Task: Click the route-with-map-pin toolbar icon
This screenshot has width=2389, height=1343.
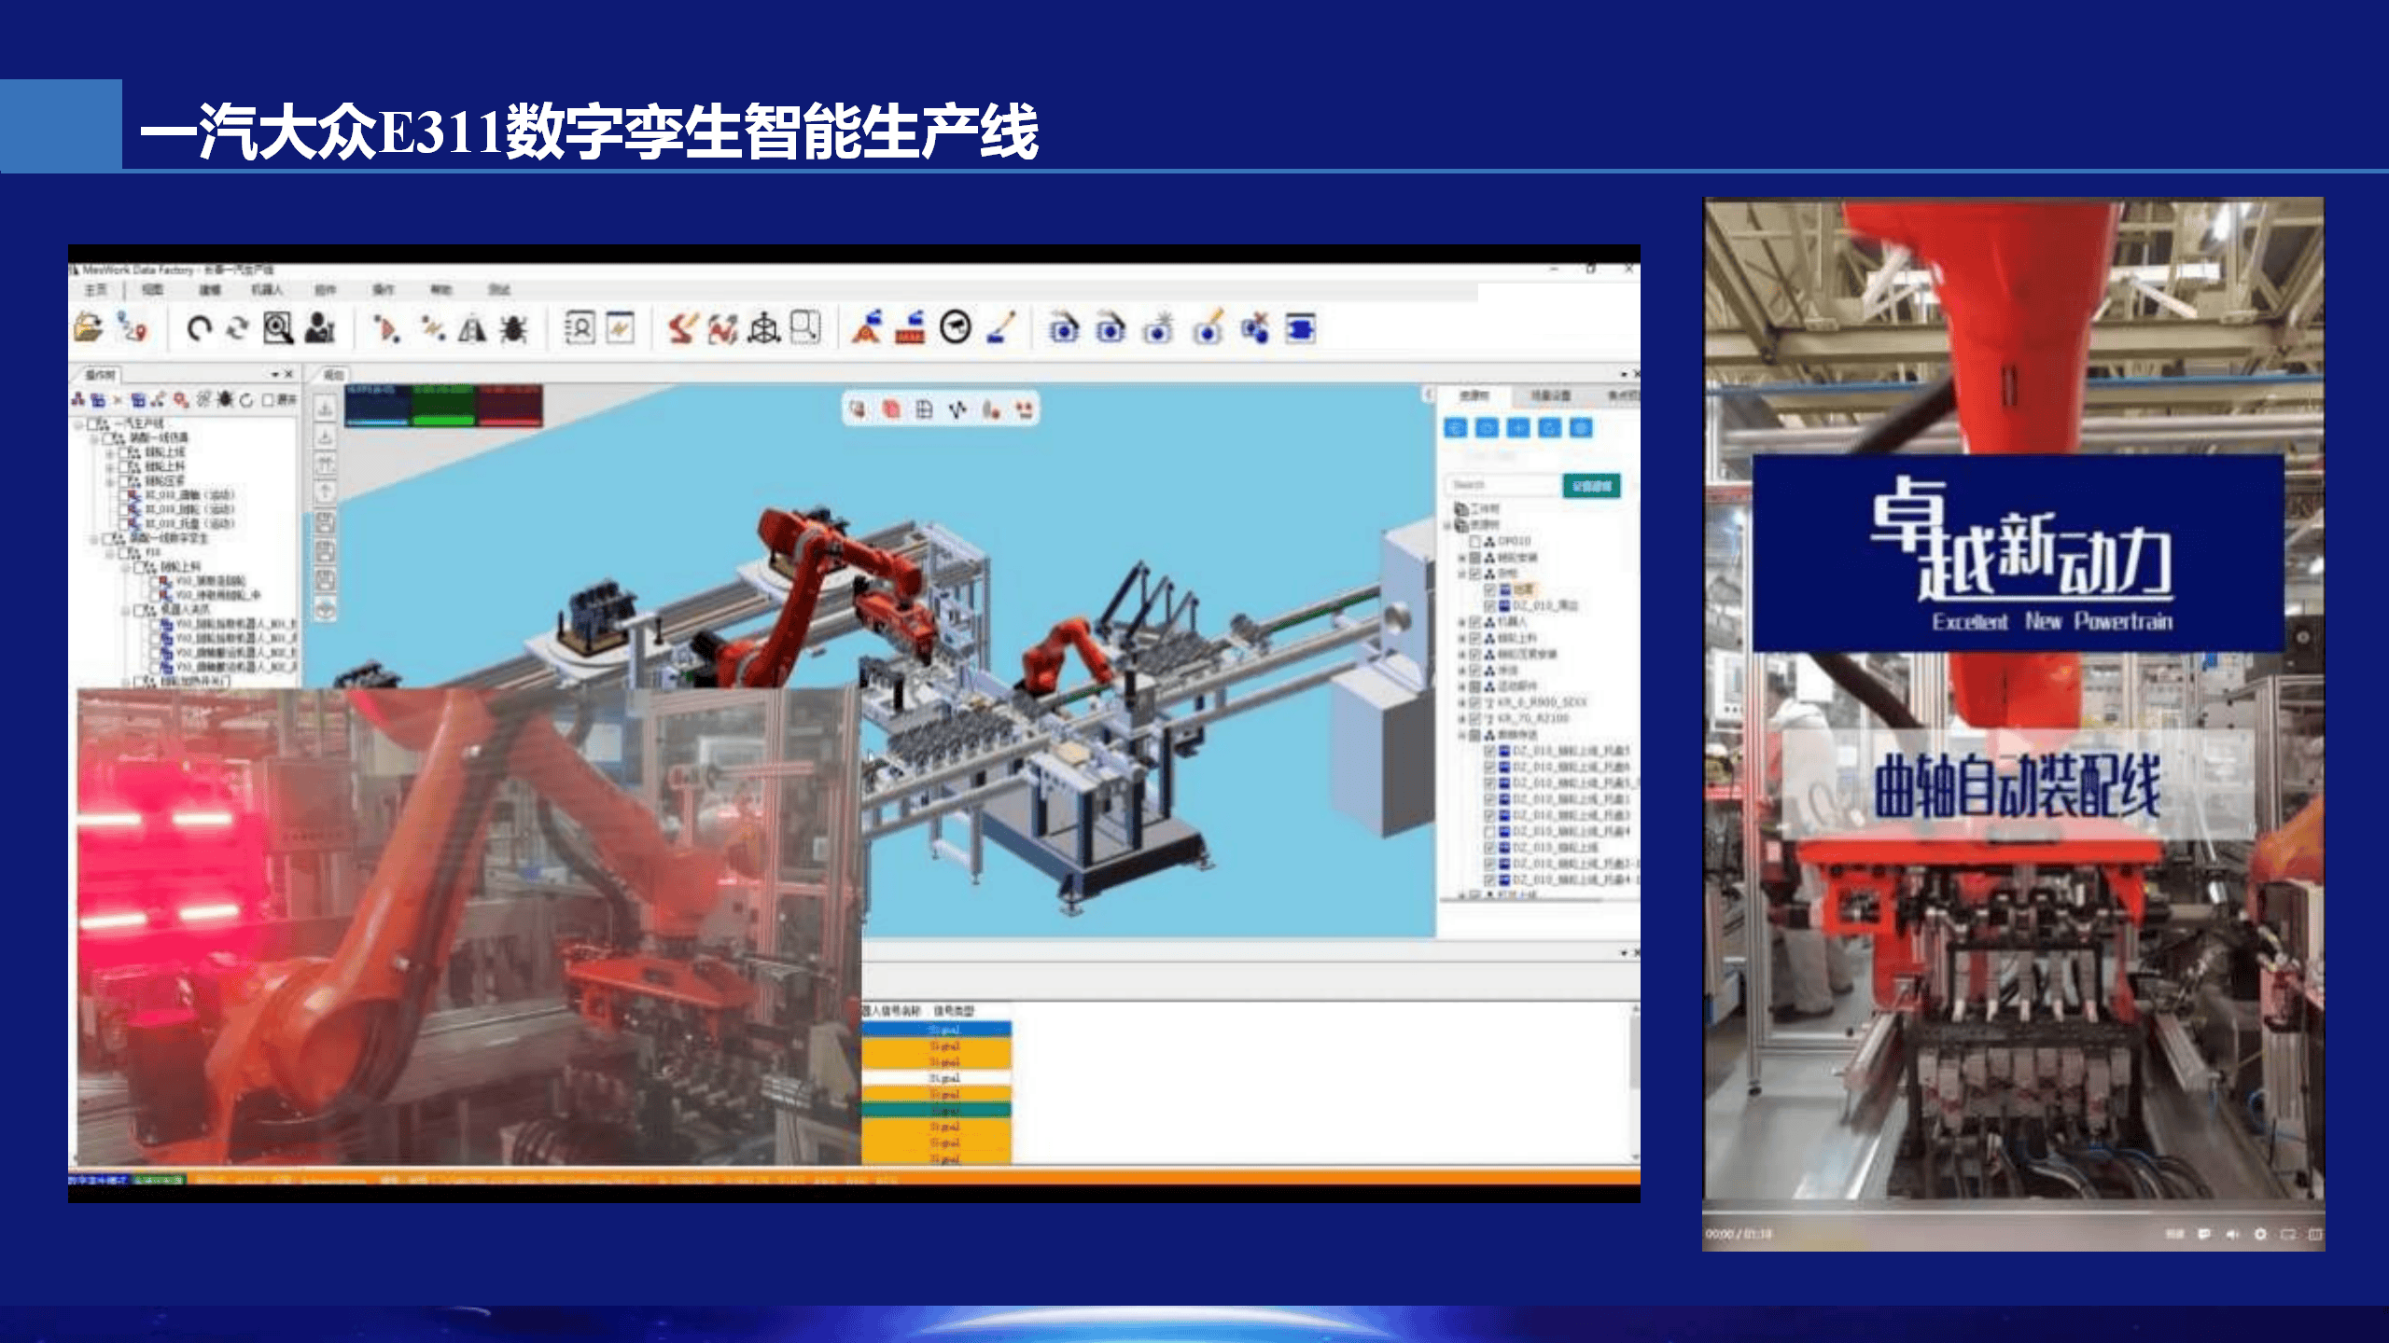Action: 133,327
